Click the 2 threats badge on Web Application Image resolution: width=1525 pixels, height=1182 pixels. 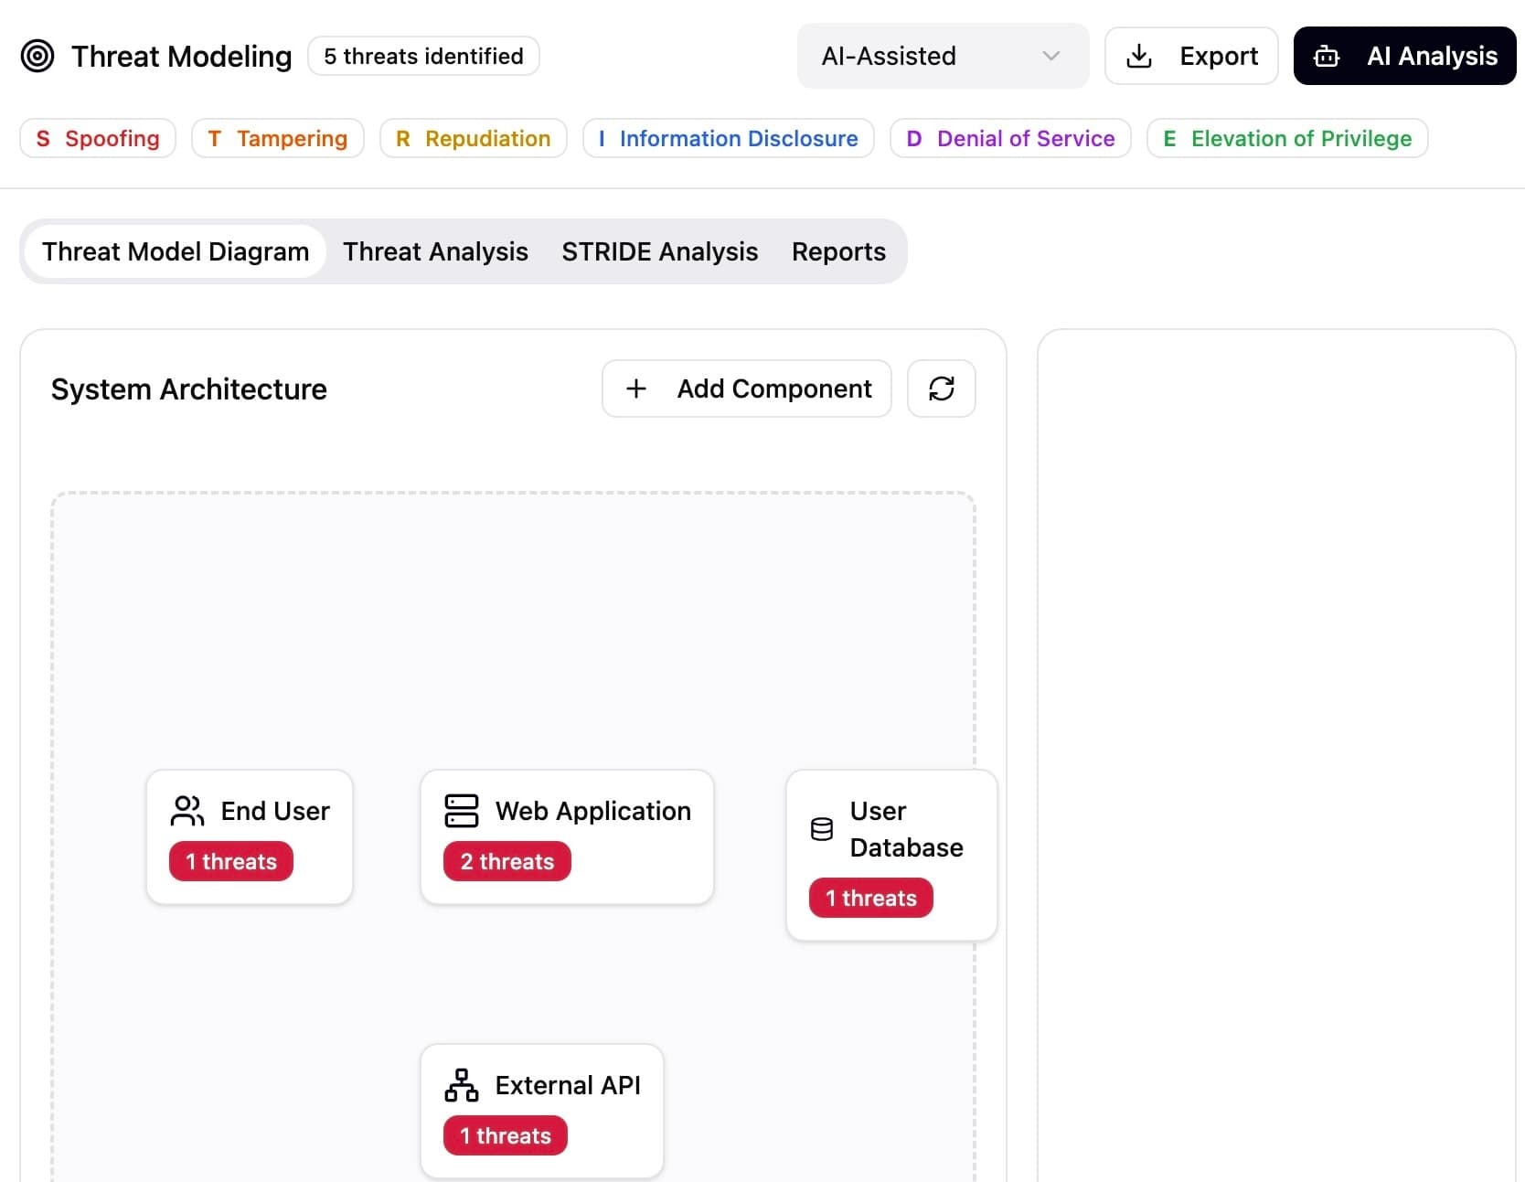pyautogui.click(x=507, y=860)
